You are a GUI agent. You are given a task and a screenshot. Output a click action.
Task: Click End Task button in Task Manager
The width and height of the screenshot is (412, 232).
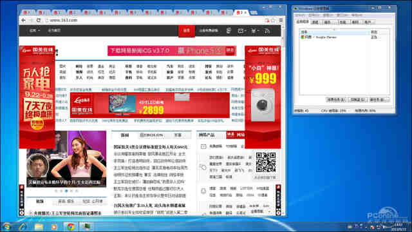click(x=335, y=100)
